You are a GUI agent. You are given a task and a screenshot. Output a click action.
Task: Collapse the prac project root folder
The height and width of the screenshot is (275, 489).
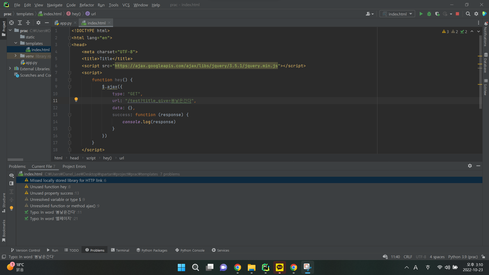click(10, 30)
